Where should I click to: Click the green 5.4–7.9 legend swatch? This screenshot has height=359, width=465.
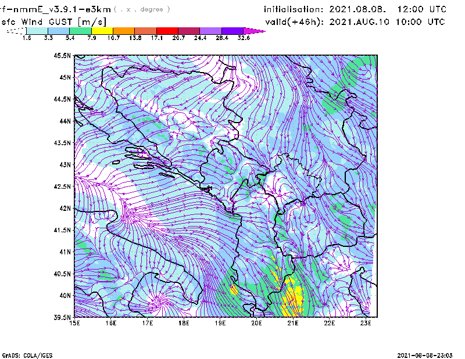point(80,31)
